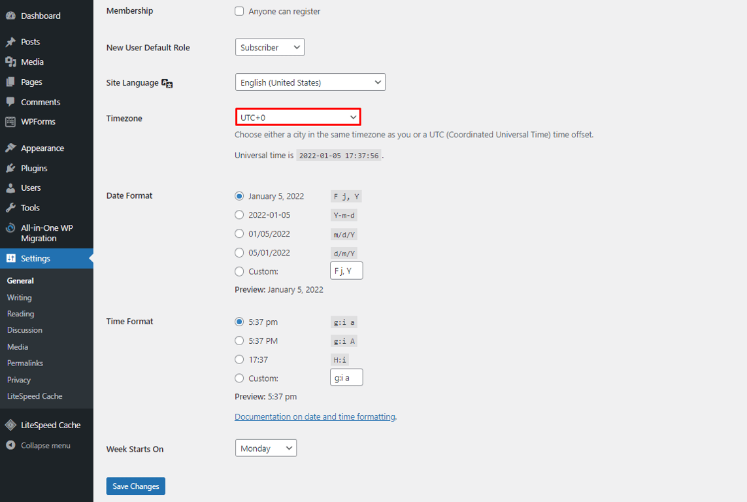Click the Posts pushpin icon

12,41
